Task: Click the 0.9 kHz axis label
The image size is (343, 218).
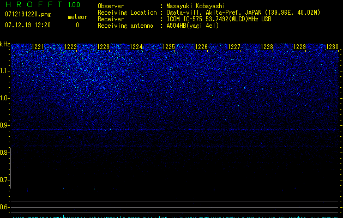Action: coord(5,125)
